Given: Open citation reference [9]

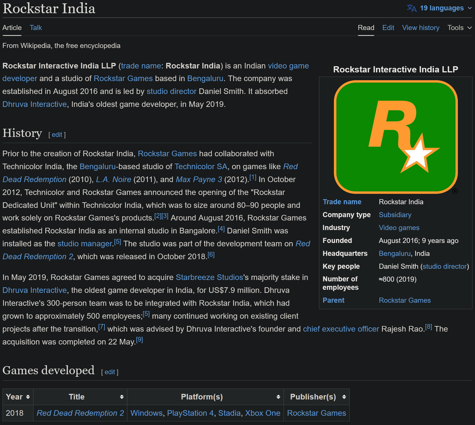Looking at the screenshot, I should [x=139, y=340].
